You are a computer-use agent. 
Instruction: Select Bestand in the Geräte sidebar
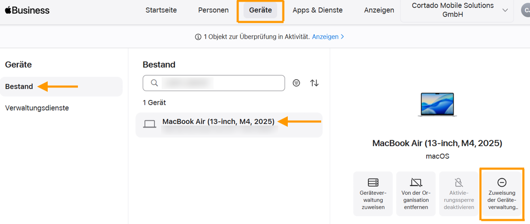[x=61, y=86]
